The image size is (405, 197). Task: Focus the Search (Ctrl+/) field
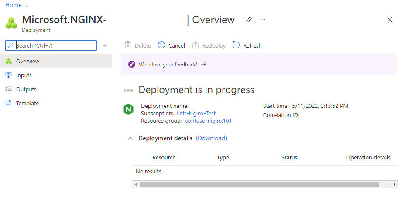coord(51,45)
